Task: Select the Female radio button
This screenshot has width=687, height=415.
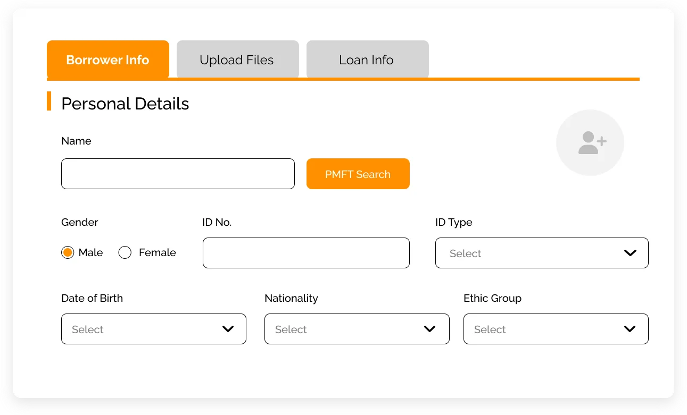Action: click(x=125, y=252)
